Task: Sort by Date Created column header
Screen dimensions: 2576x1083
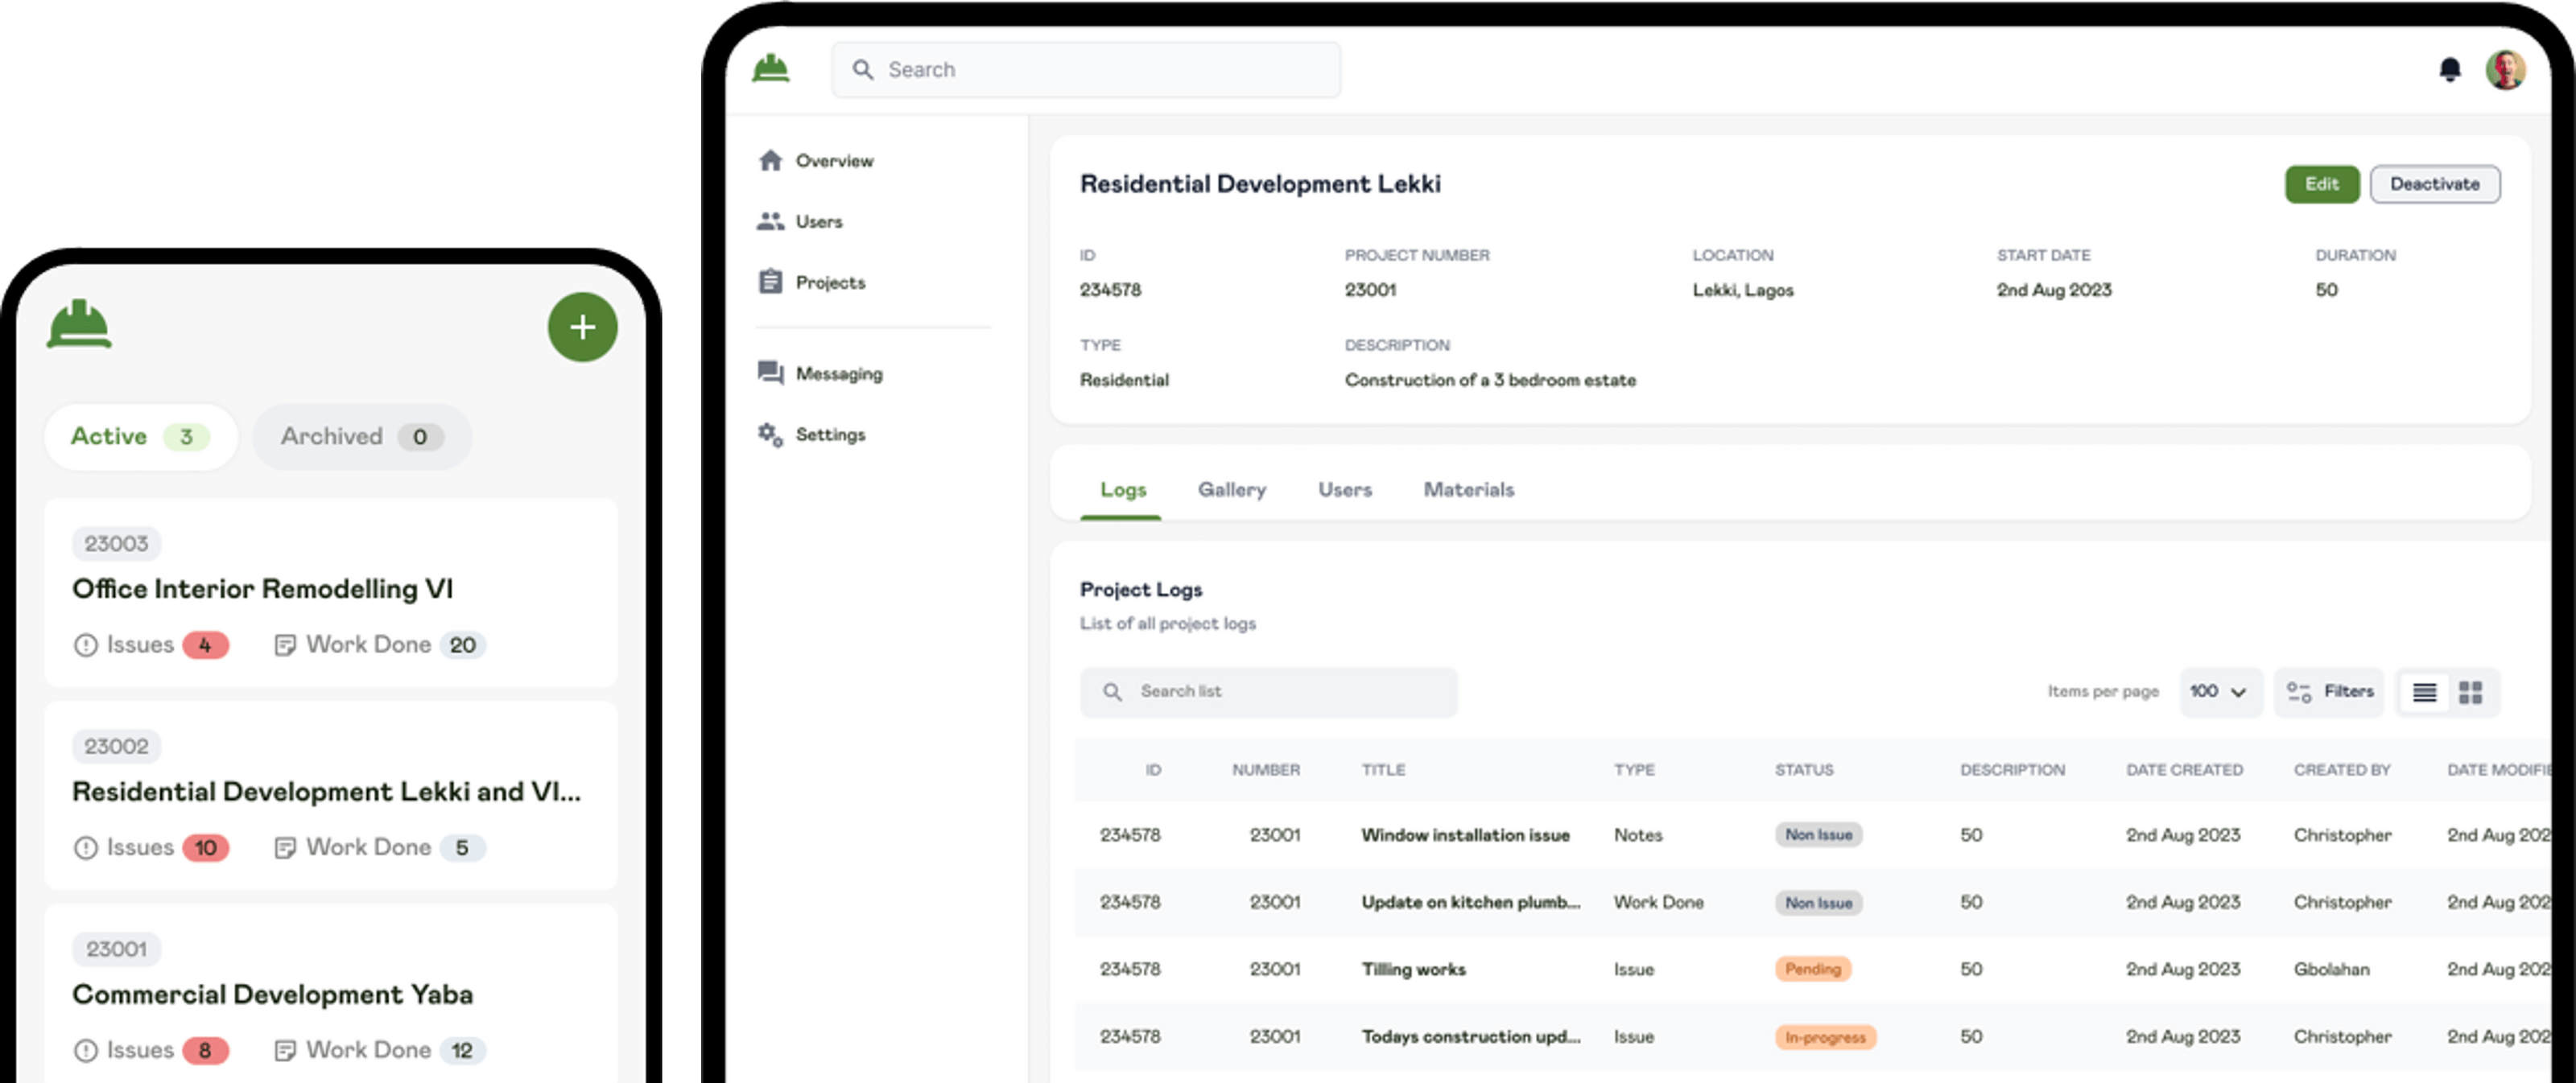Action: [x=2184, y=770]
